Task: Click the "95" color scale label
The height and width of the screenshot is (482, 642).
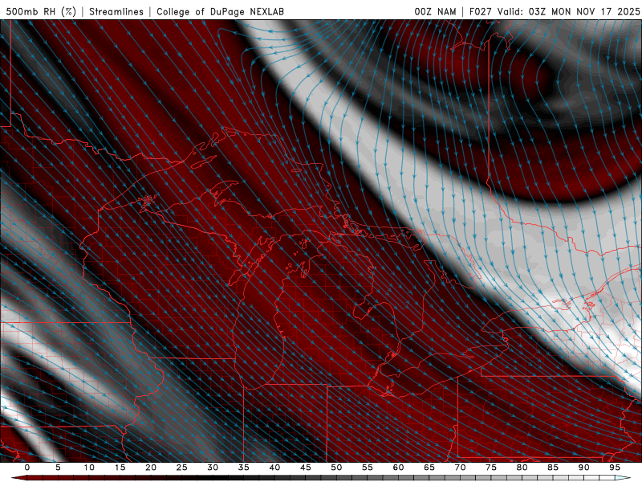Action: (615, 468)
